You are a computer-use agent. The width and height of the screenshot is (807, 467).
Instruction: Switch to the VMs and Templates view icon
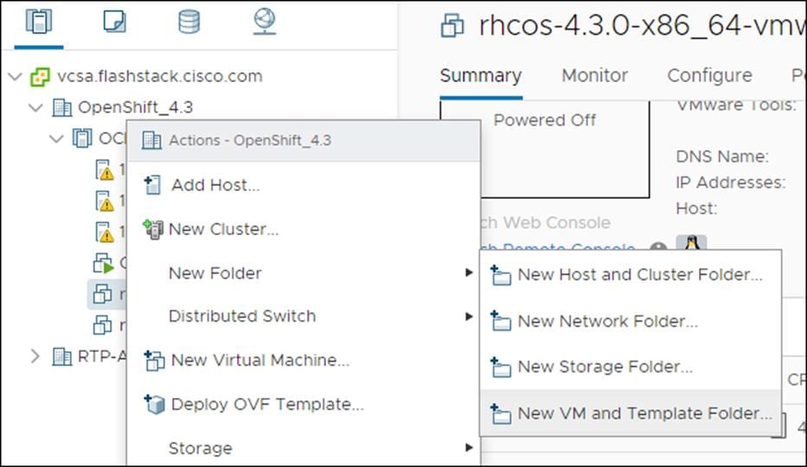point(114,22)
